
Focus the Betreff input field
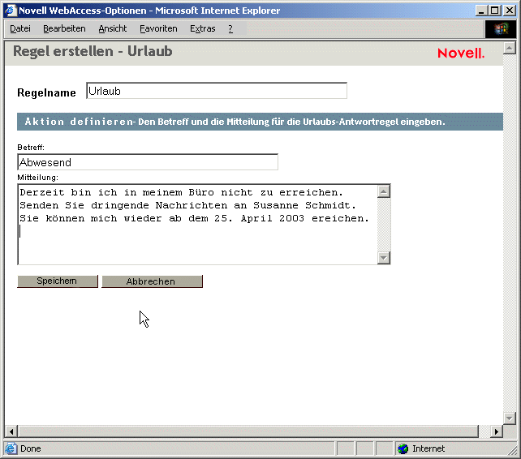[148, 162]
